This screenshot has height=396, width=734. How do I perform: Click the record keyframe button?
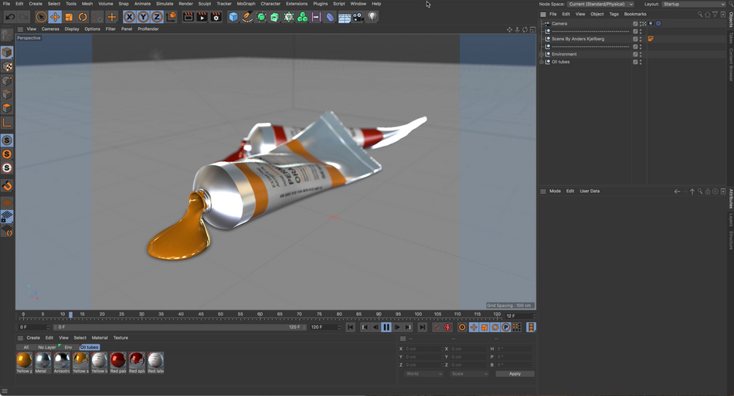pos(437,327)
